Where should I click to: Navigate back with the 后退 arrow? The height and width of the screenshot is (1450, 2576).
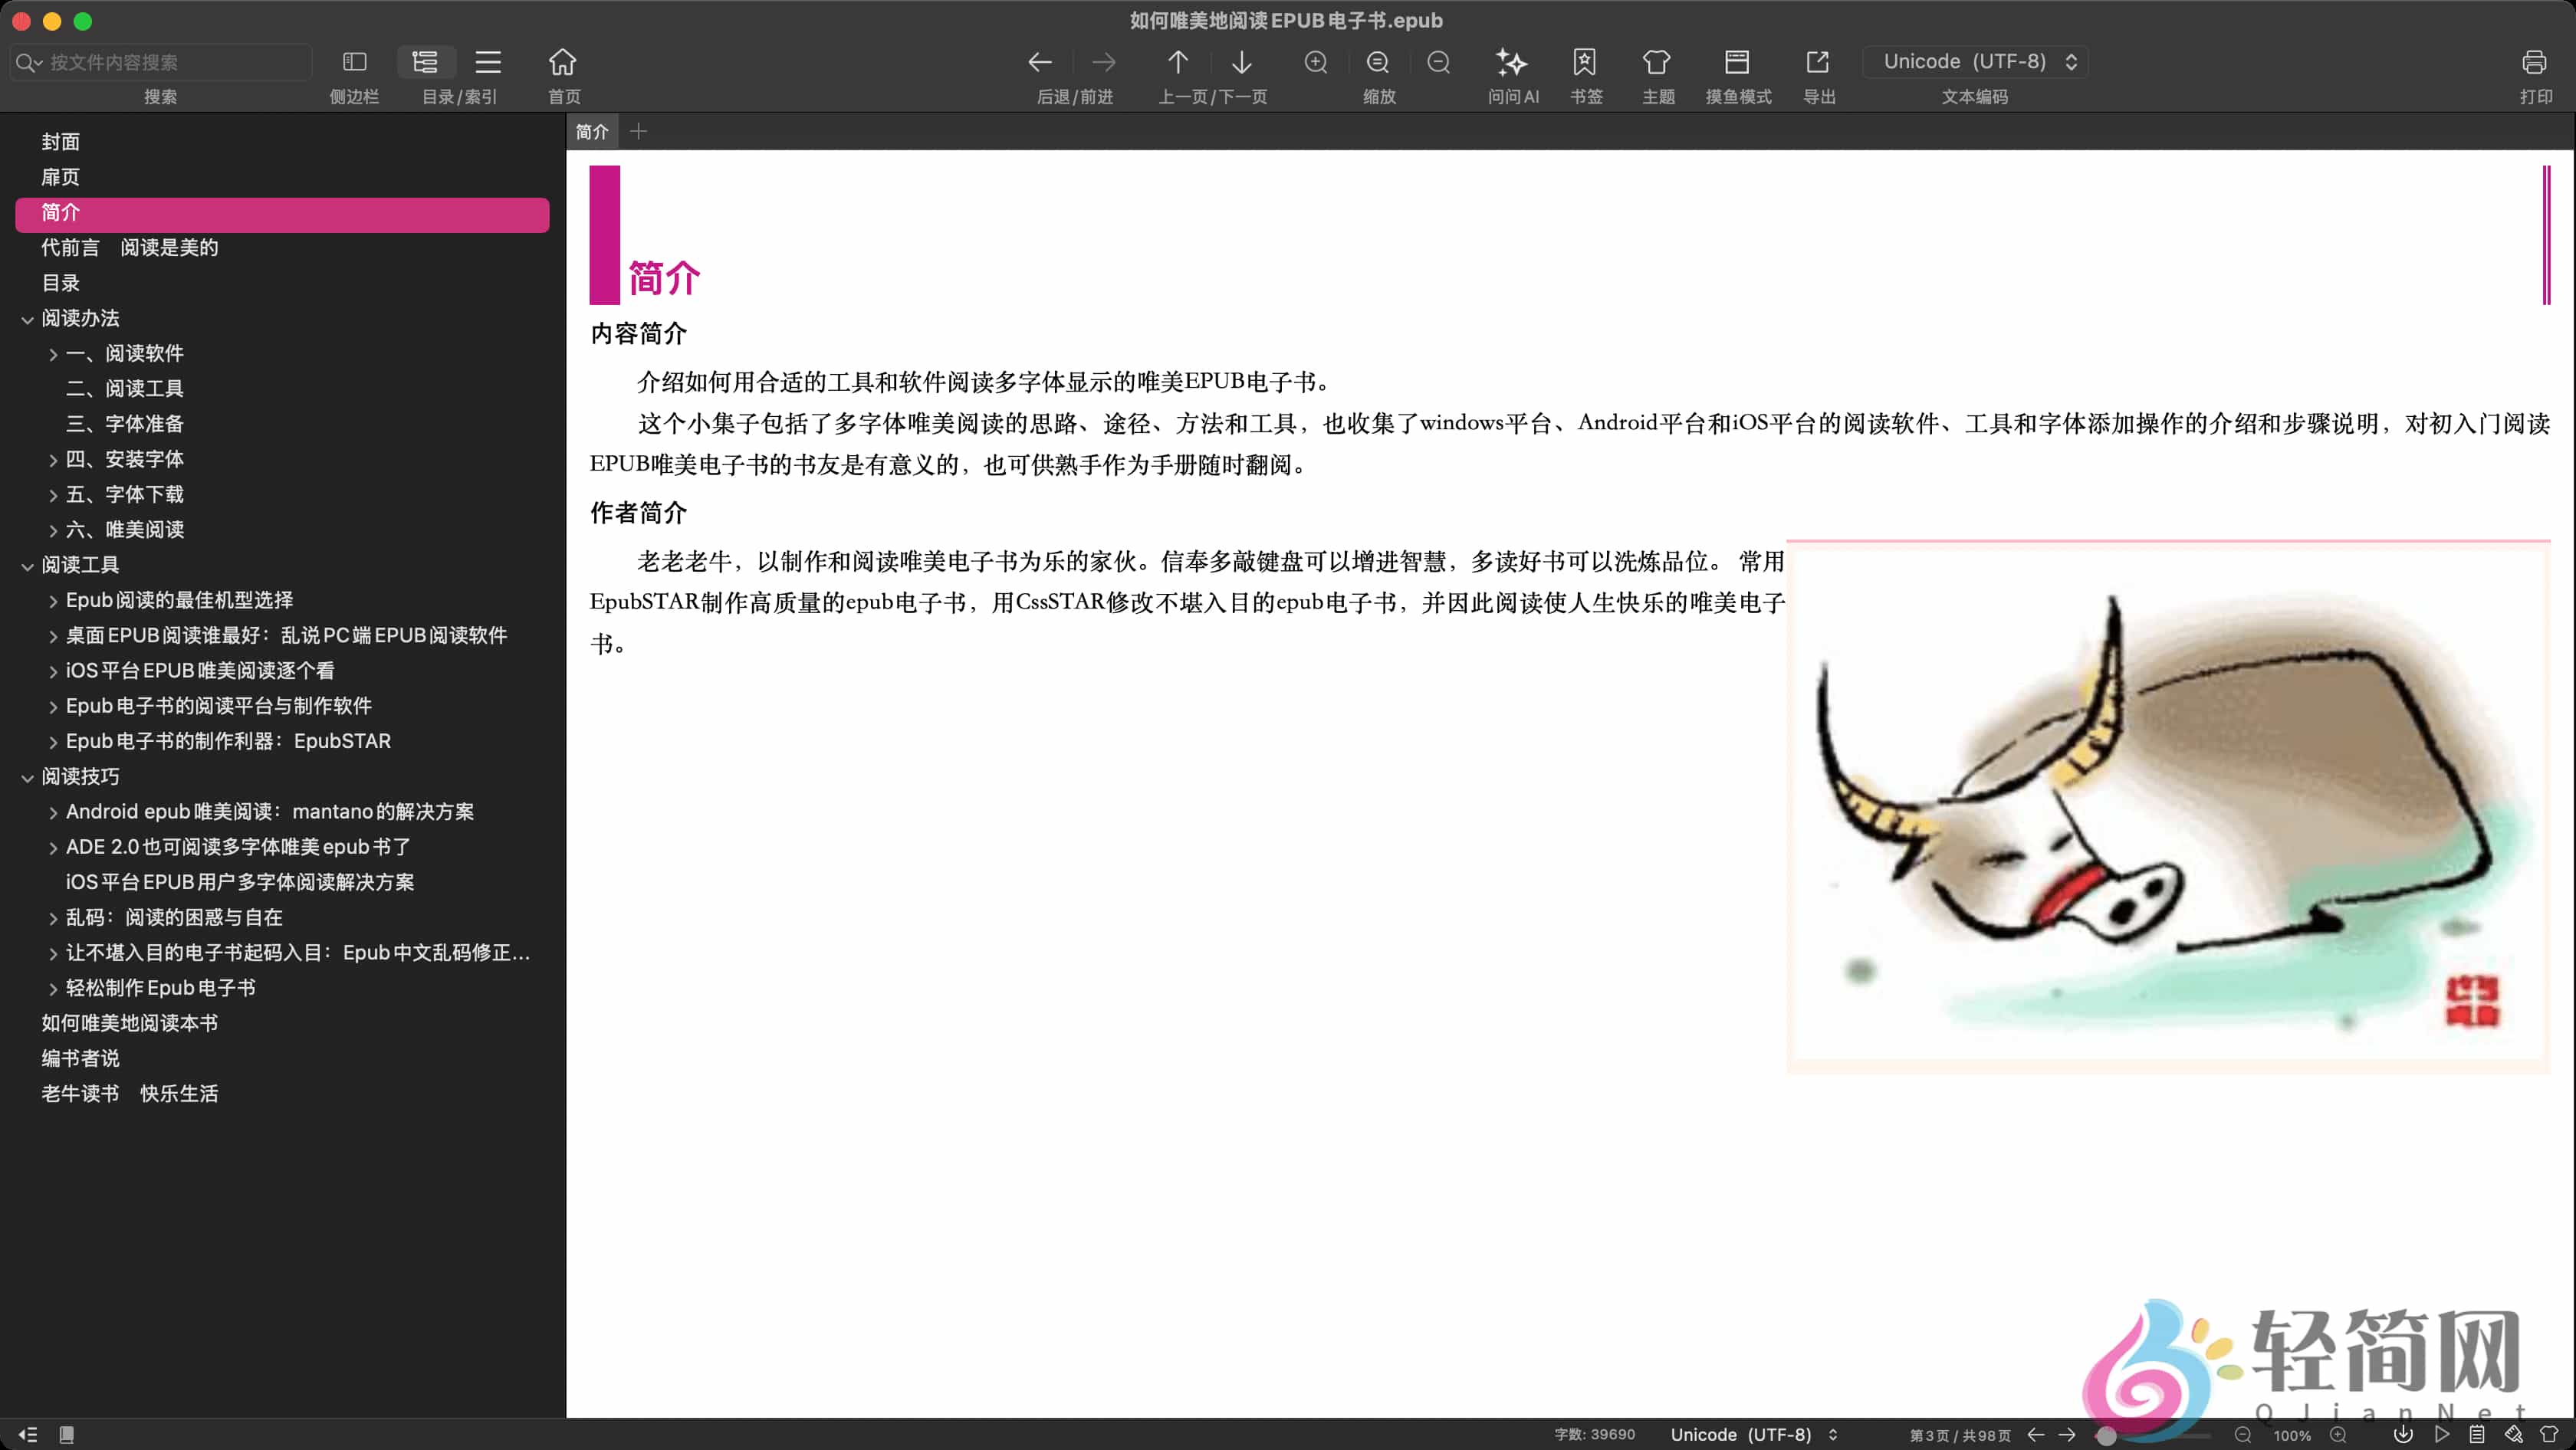coord(1039,62)
